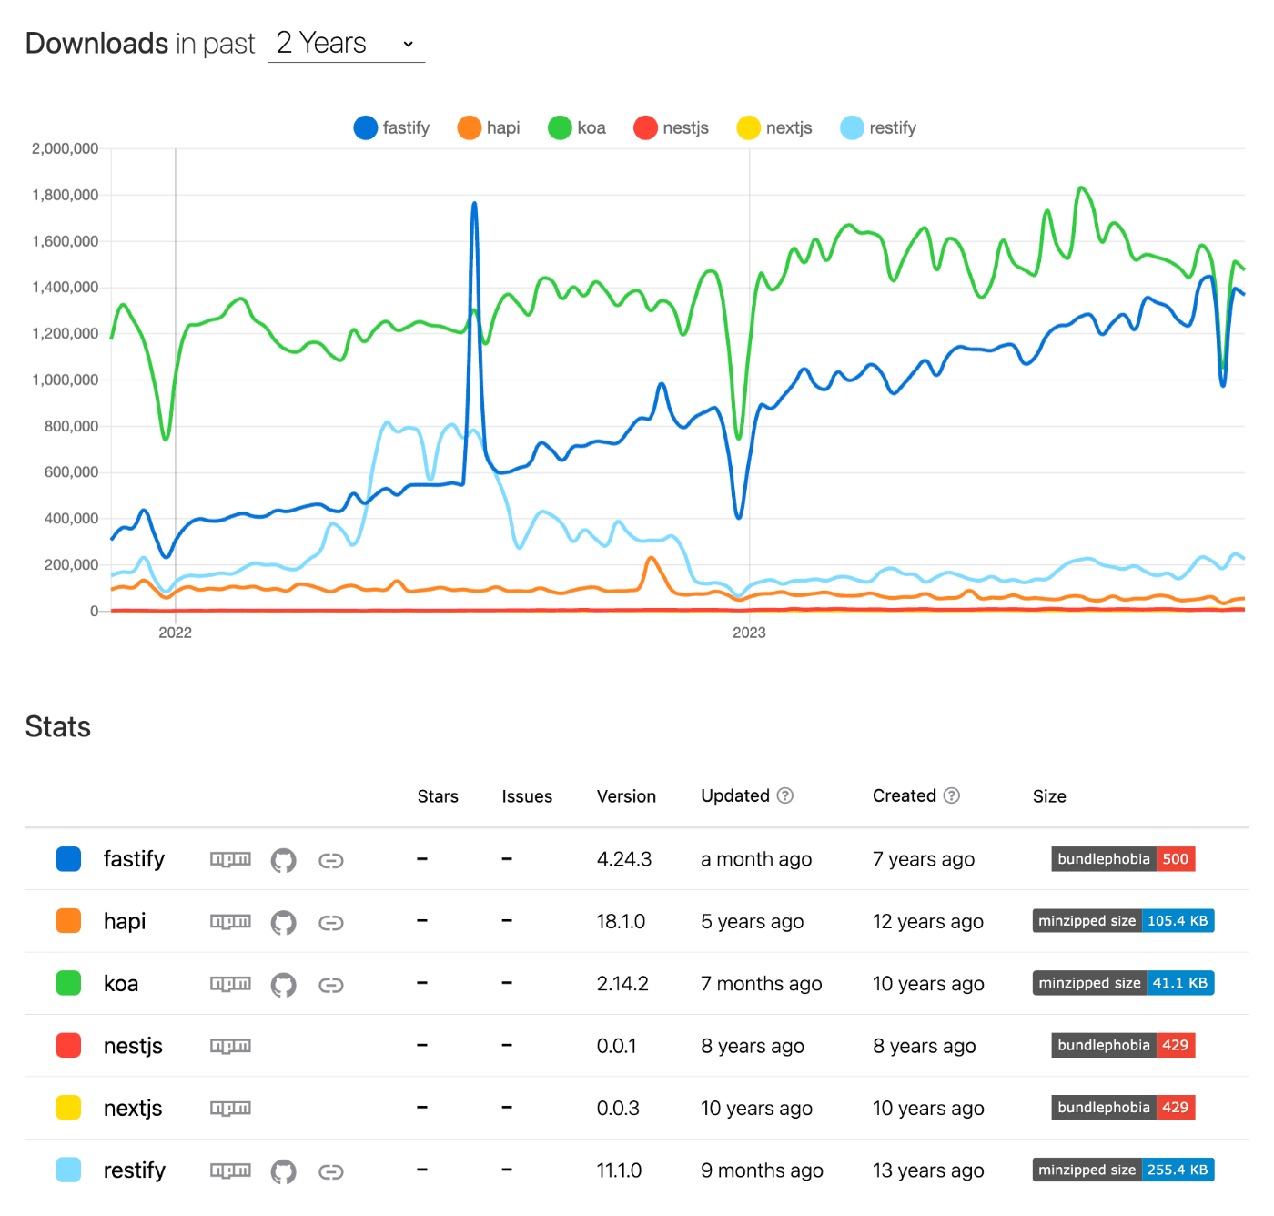
Task: Click the help icon next to Created
Action: [x=952, y=795]
